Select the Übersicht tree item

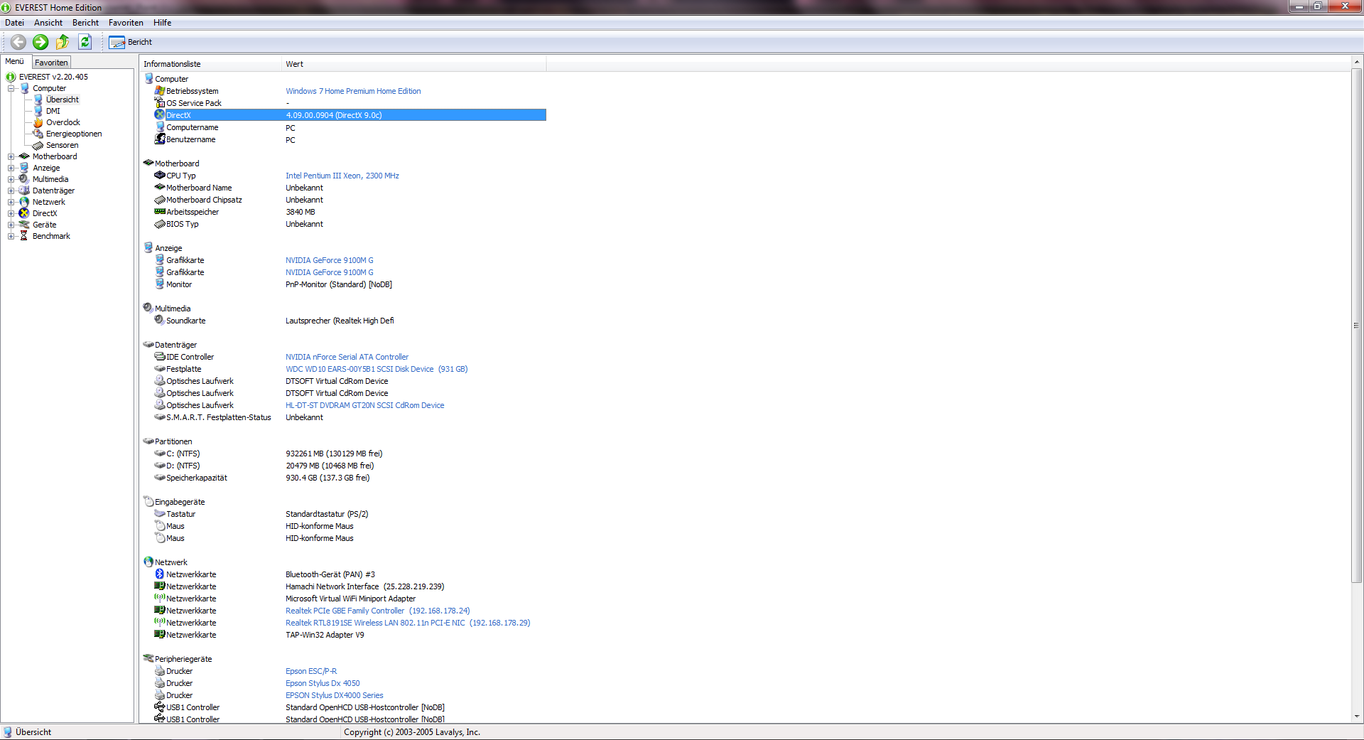(63, 100)
